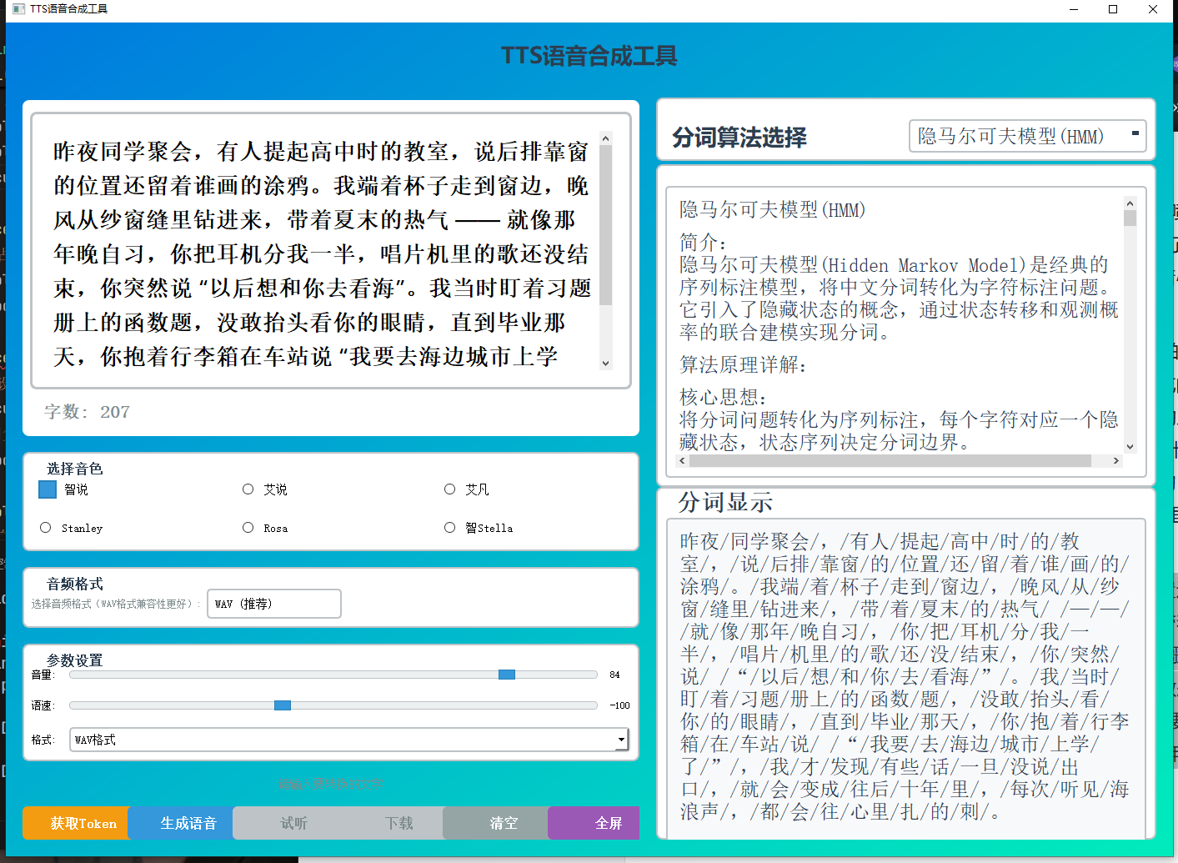Viewport: 1178px width, 863px height.
Task: Select the 智说 voice option
Action: 48,489
